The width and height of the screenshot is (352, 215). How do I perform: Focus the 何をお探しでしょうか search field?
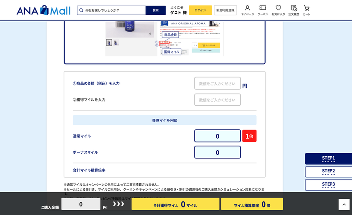tap(111, 10)
